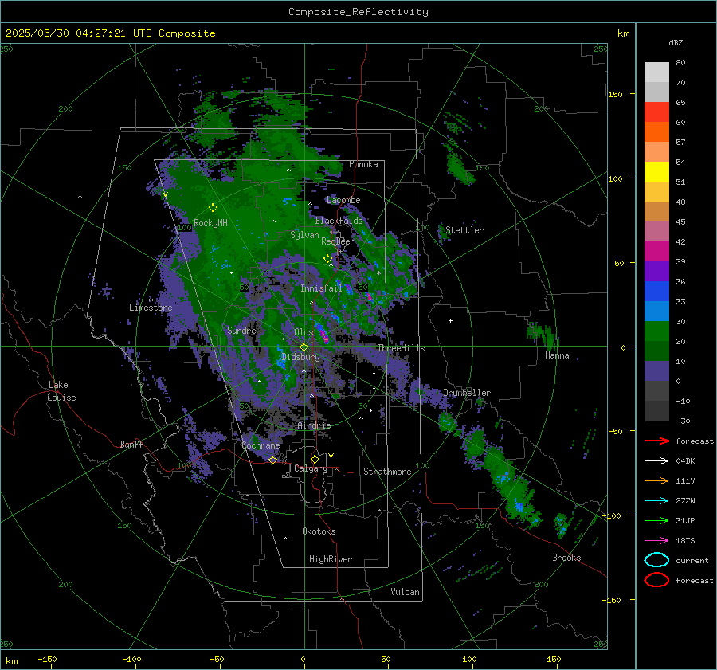The image size is (717, 670).
Task: Click the yellow diamond marker above Calgary label
Action: (x=315, y=459)
